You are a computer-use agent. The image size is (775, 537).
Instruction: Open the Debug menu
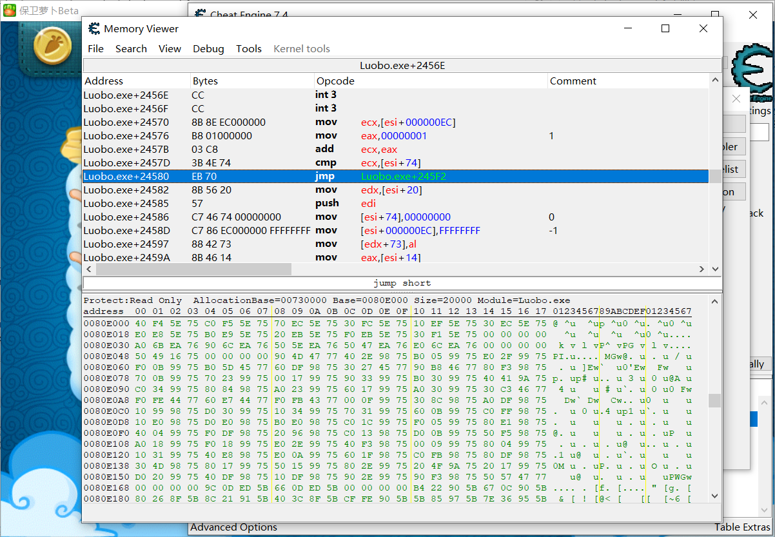click(208, 49)
